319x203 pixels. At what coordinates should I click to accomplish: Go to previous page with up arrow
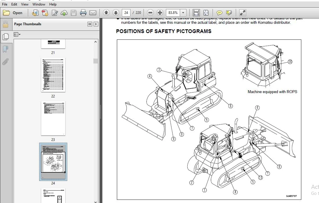pyautogui.click(x=106, y=13)
